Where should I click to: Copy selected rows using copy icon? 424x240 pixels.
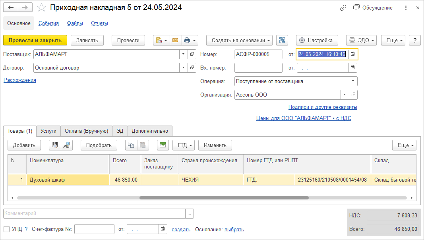pos(131,145)
